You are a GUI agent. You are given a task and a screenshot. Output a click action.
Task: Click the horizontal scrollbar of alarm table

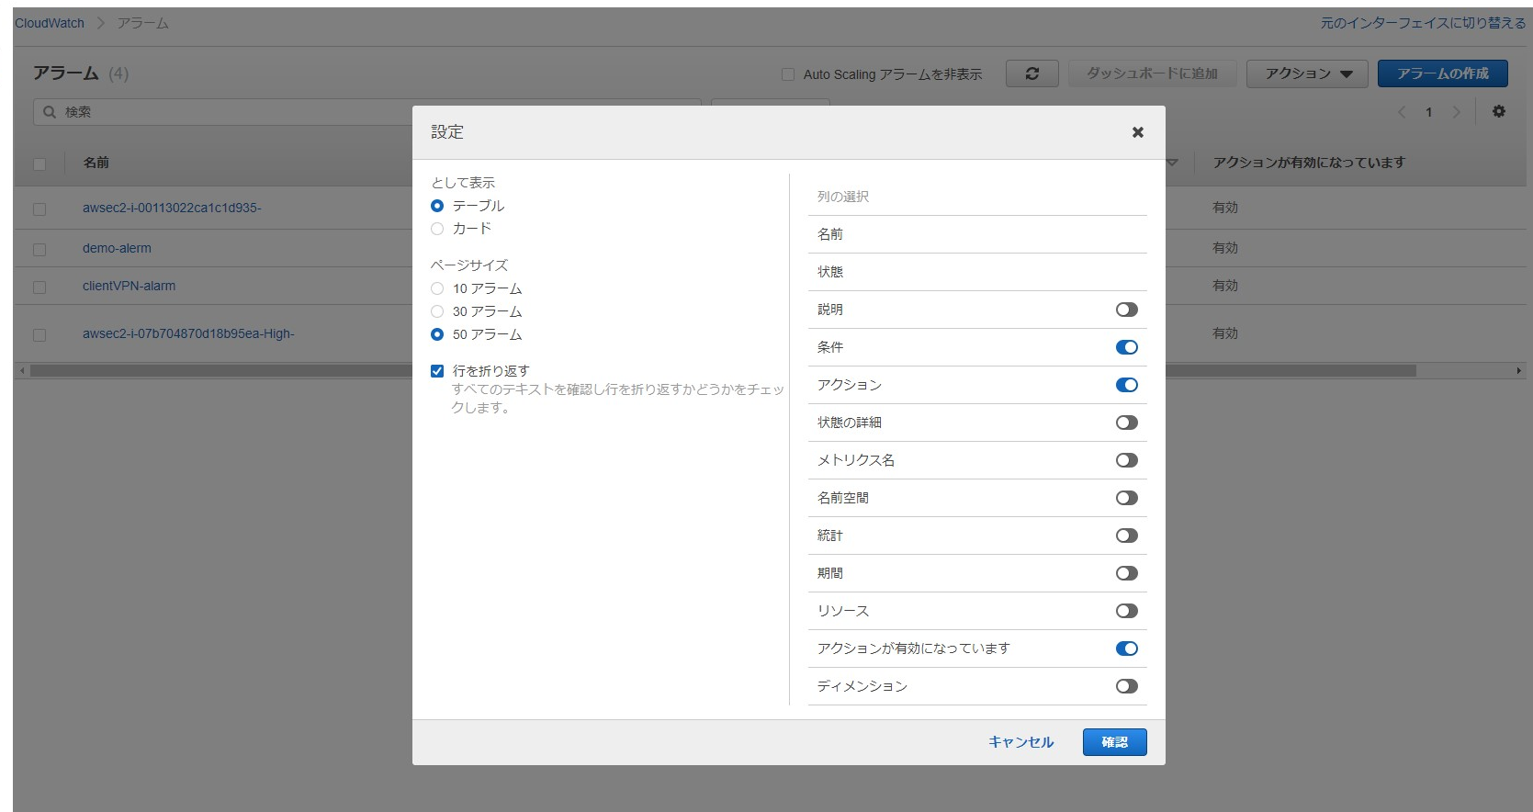(x=723, y=371)
